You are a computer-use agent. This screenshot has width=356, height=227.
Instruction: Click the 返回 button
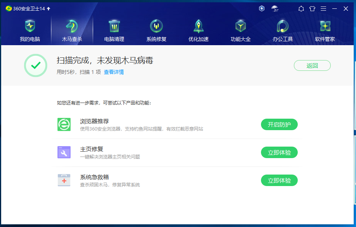(x=312, y=65)
